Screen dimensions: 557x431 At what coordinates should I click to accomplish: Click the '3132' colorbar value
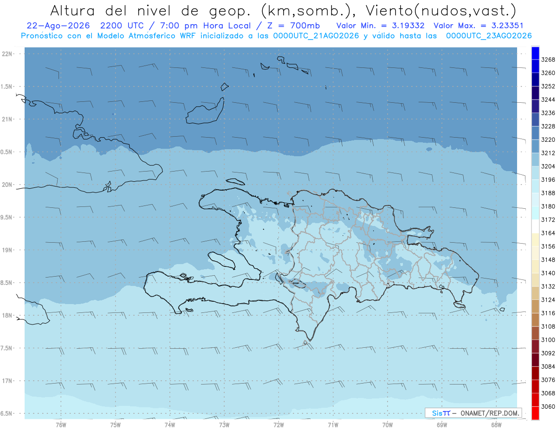tap(548, 286)
